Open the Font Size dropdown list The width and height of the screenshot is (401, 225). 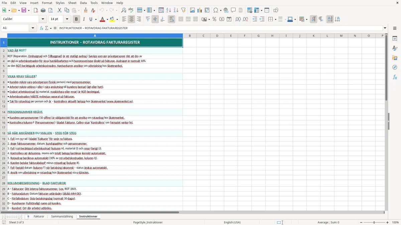(x=67, y=19)
